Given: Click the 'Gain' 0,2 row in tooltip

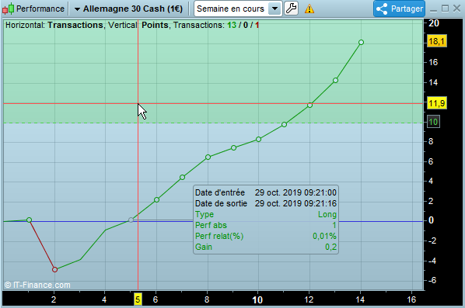Looking at the screenshot, I should 266,247.
